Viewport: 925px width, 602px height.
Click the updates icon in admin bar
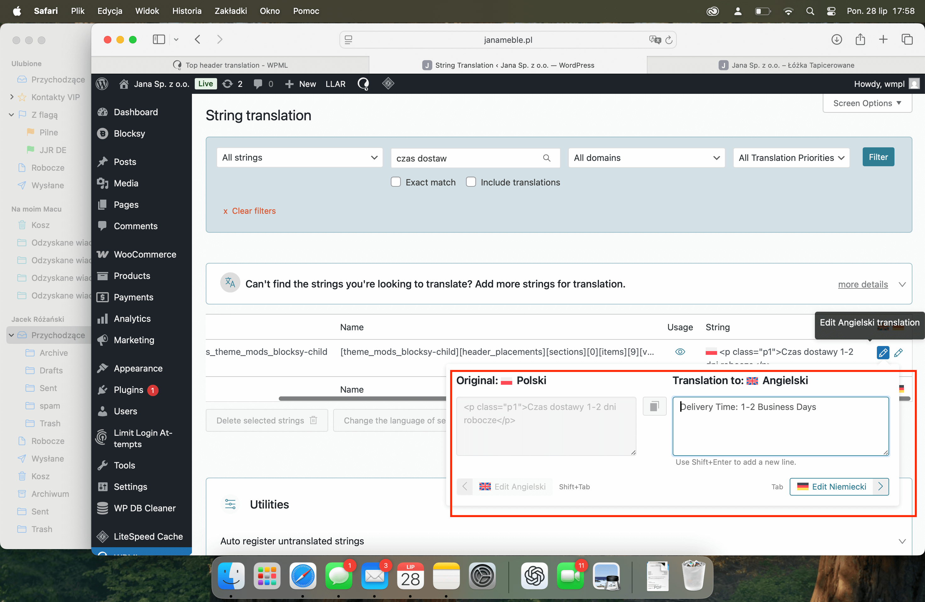[228, 84]
